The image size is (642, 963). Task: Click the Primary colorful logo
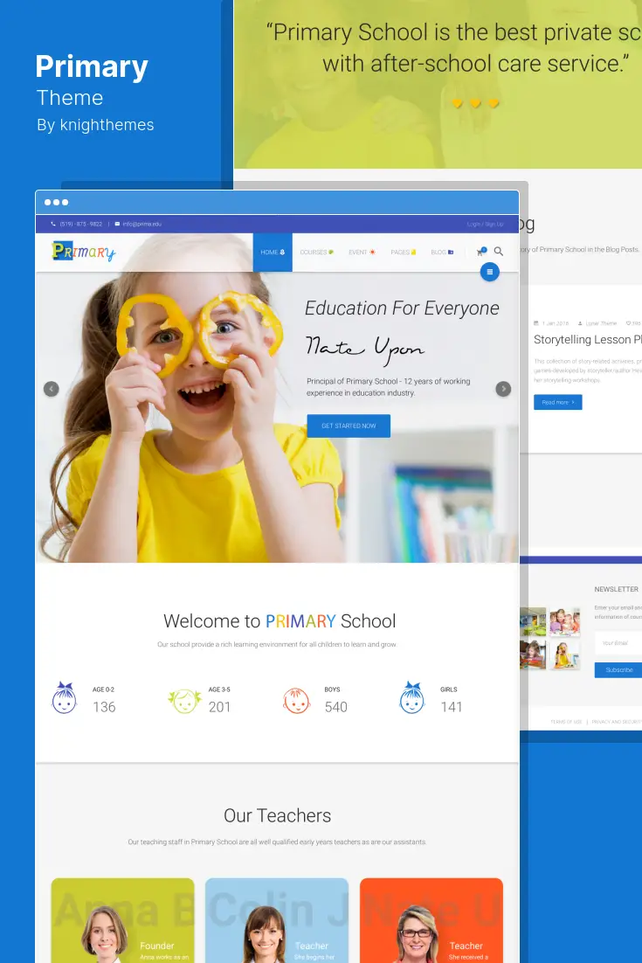[84, 251]
